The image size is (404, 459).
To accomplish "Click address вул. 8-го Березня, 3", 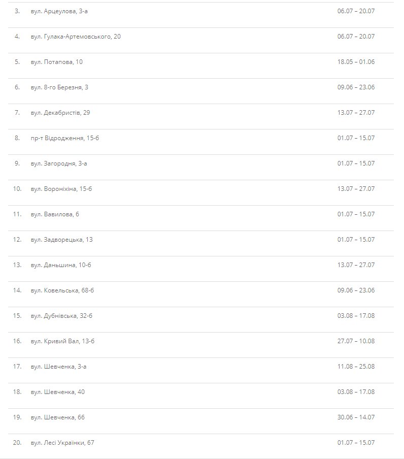I will (59, 87).
